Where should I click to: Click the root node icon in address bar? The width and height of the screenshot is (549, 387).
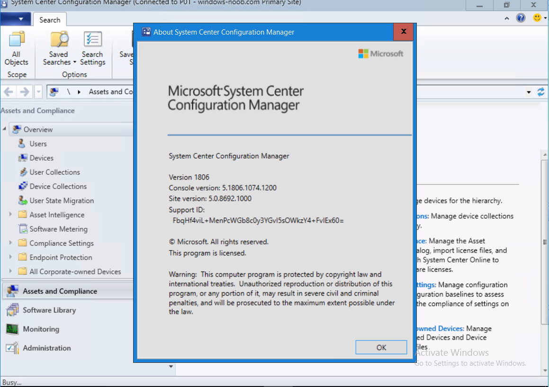coord(54,92)
